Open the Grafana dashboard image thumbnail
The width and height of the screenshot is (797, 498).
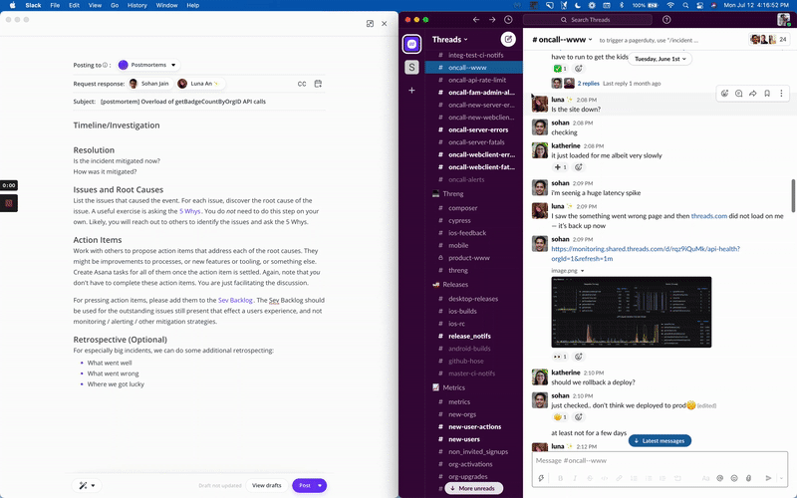(632, 312)
